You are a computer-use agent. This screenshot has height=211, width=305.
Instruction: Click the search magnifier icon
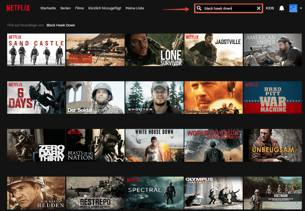(x=199, y=8)
